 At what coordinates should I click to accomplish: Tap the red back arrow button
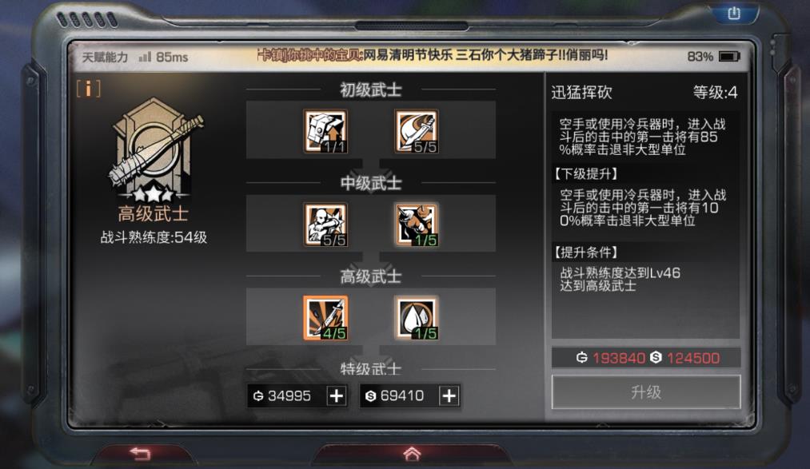[x=141, y=454]
